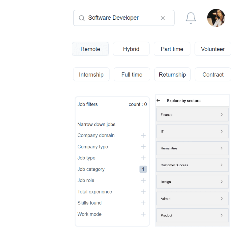The height and width of the screenshot is (252, 252).
Task: Open the user profile avatar
Action: tap(216, 18)
